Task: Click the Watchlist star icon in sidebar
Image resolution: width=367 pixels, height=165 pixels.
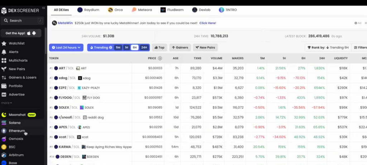Action: (x=4, y=44)
